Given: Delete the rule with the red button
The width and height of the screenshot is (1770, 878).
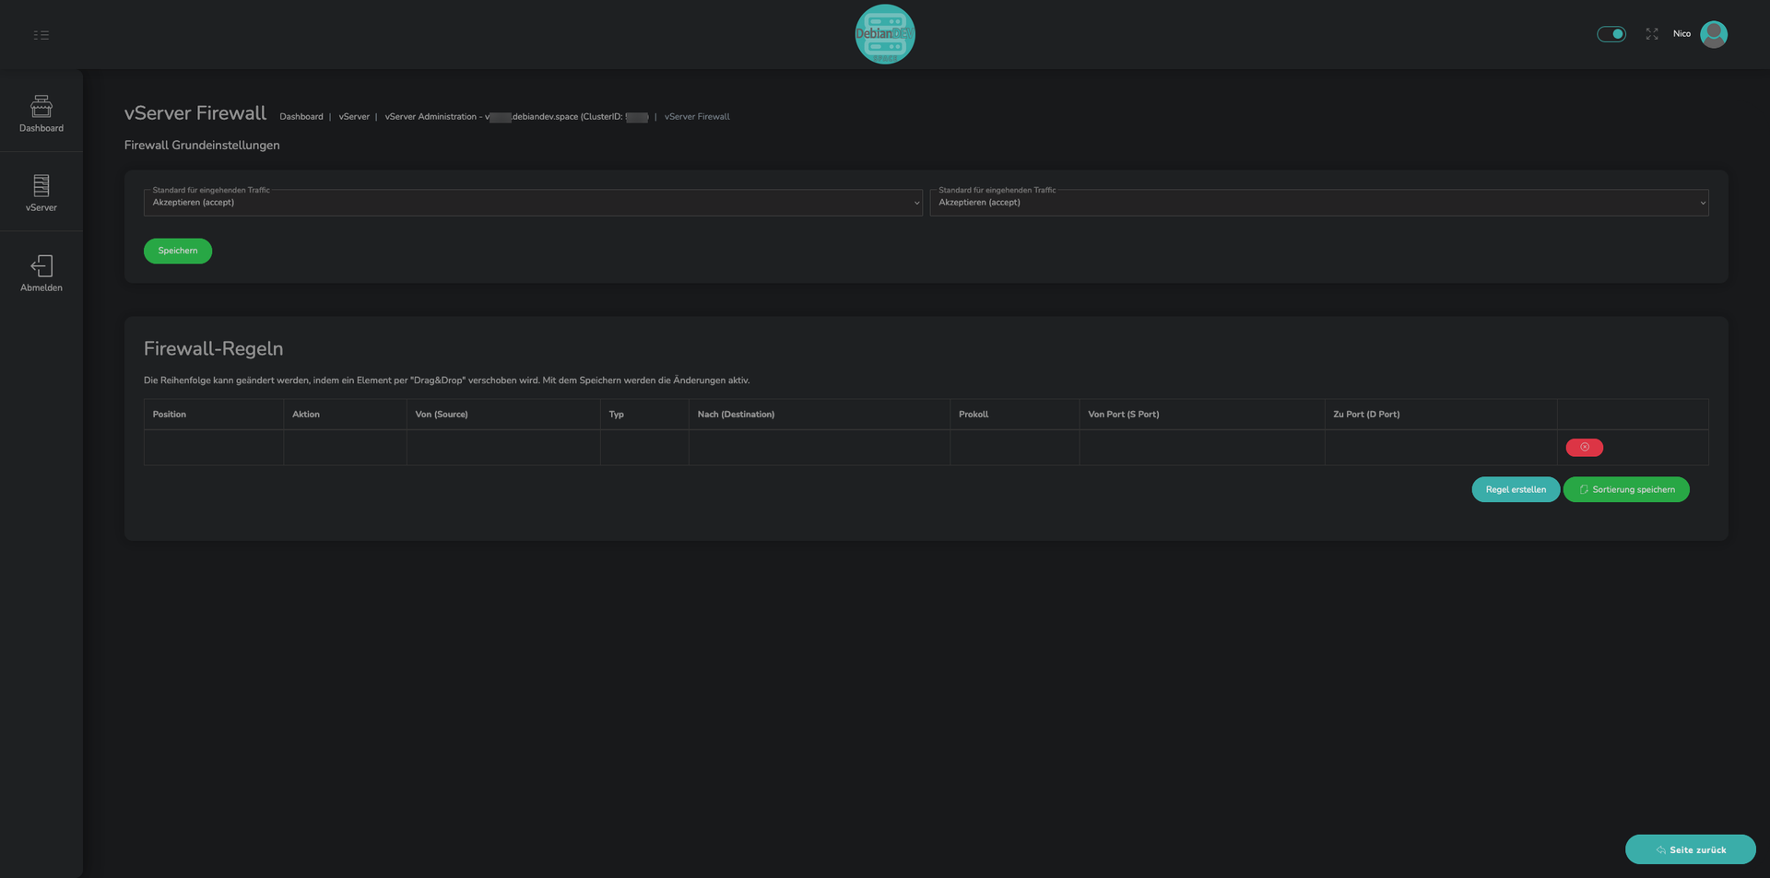Looking at the screenshot, I should tap(1584, 448).
